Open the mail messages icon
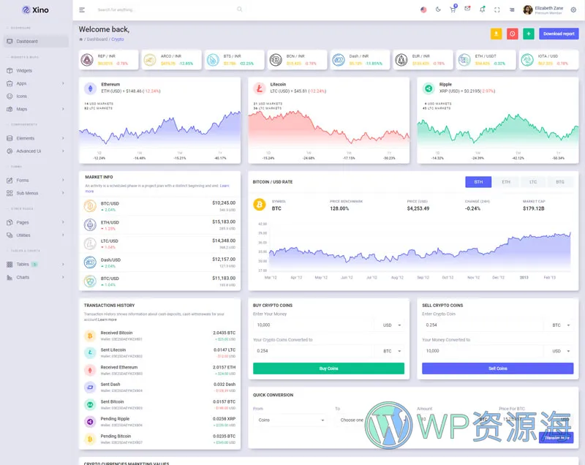 click(x=467, y=9)
